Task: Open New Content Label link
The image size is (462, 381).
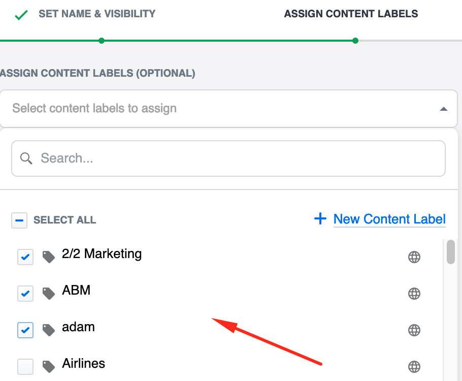Action: pos(389,219)
